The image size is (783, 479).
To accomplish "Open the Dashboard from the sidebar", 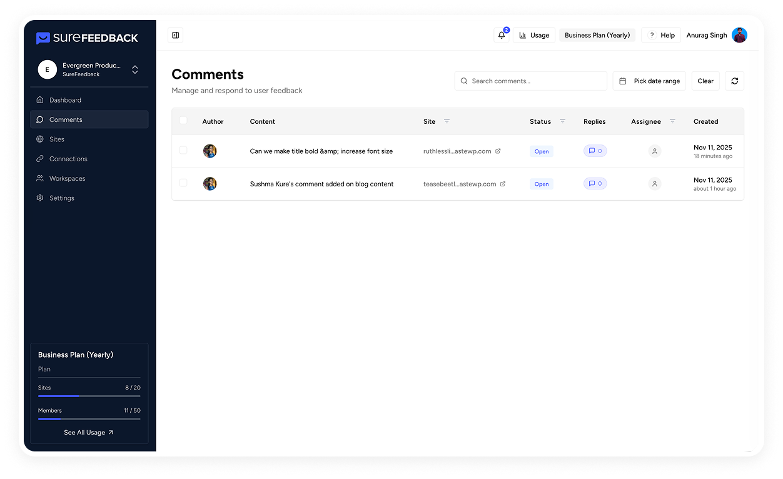I will (64, 99).
